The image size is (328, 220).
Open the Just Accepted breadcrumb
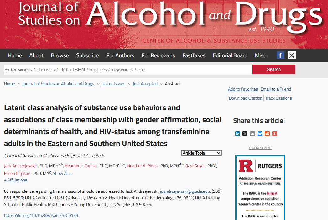point(146,84)
